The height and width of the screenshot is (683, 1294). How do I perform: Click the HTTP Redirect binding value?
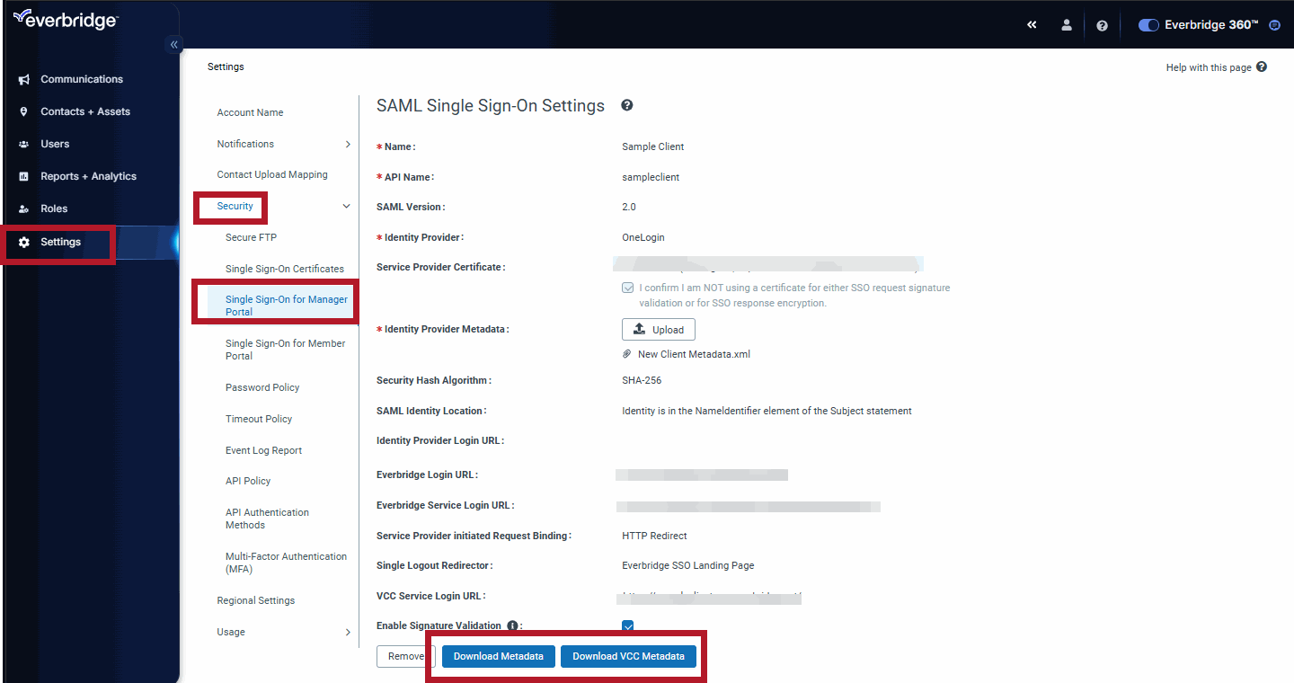pos(654,536)
